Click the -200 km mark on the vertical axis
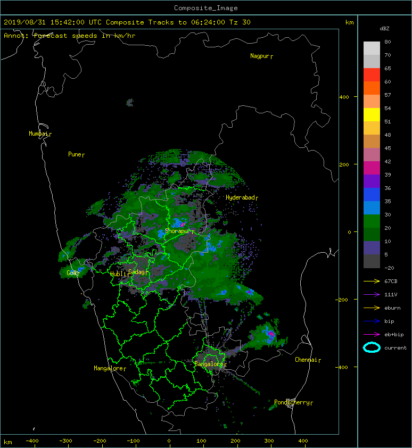Viewport: 412px width, 448px height. point(342,300)
